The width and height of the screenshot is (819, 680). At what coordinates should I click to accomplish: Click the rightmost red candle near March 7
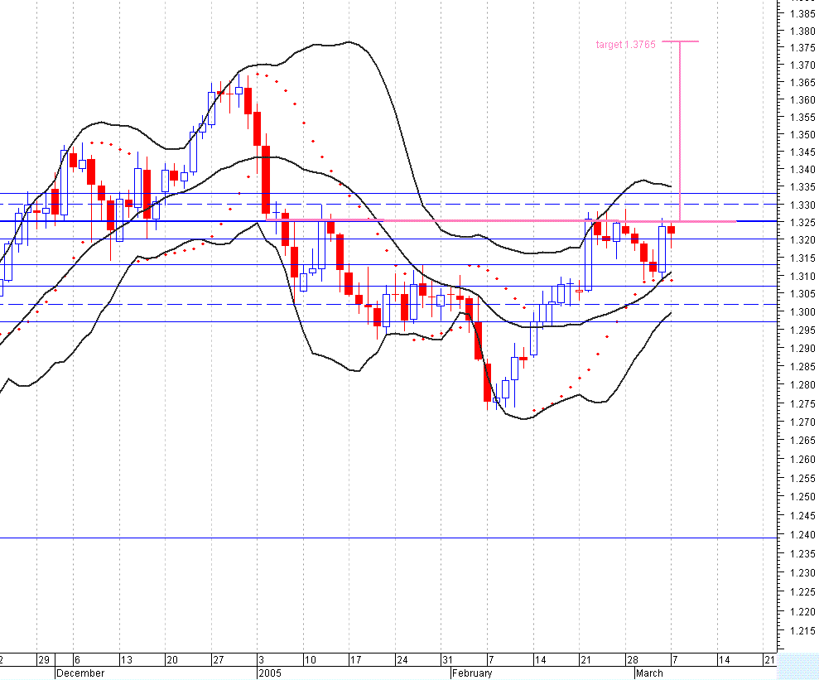[671, 228]
